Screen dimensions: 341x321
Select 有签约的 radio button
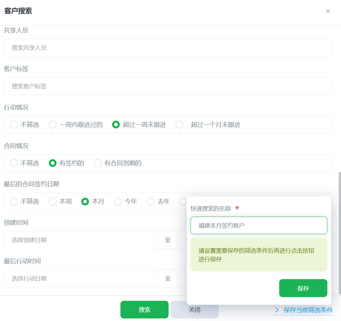[x=52, y=163]
